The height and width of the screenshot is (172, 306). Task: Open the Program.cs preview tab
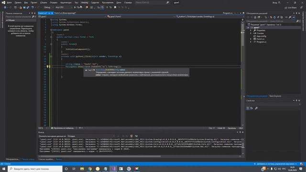pos(228,13)
